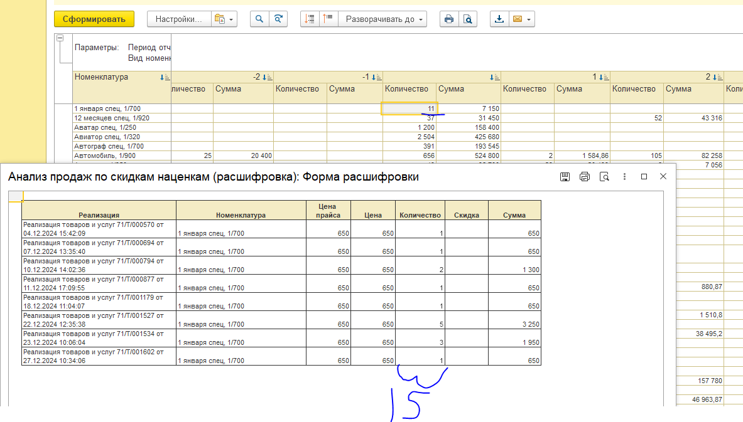Collapse the Параметры section with minus box
Image resolution: width=743 pixels, height=422 pixels.
[60, 38]
